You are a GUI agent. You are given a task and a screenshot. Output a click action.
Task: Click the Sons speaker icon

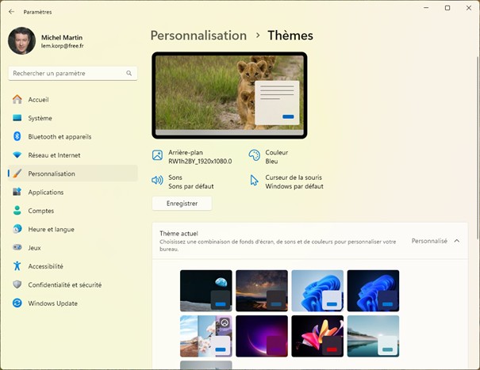157,180
